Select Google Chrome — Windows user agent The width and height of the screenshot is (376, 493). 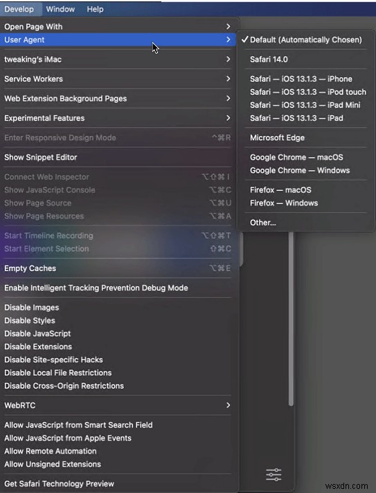[x=305, y=170]
